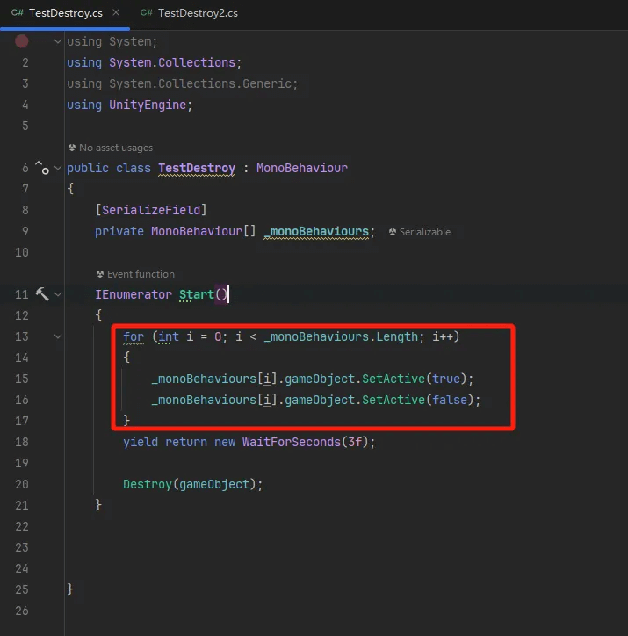
Task: Remove the breakpoint on line 1
Action: coord(22,41)
